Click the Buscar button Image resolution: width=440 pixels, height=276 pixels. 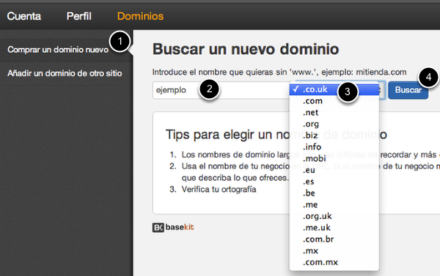coord(408,90)
